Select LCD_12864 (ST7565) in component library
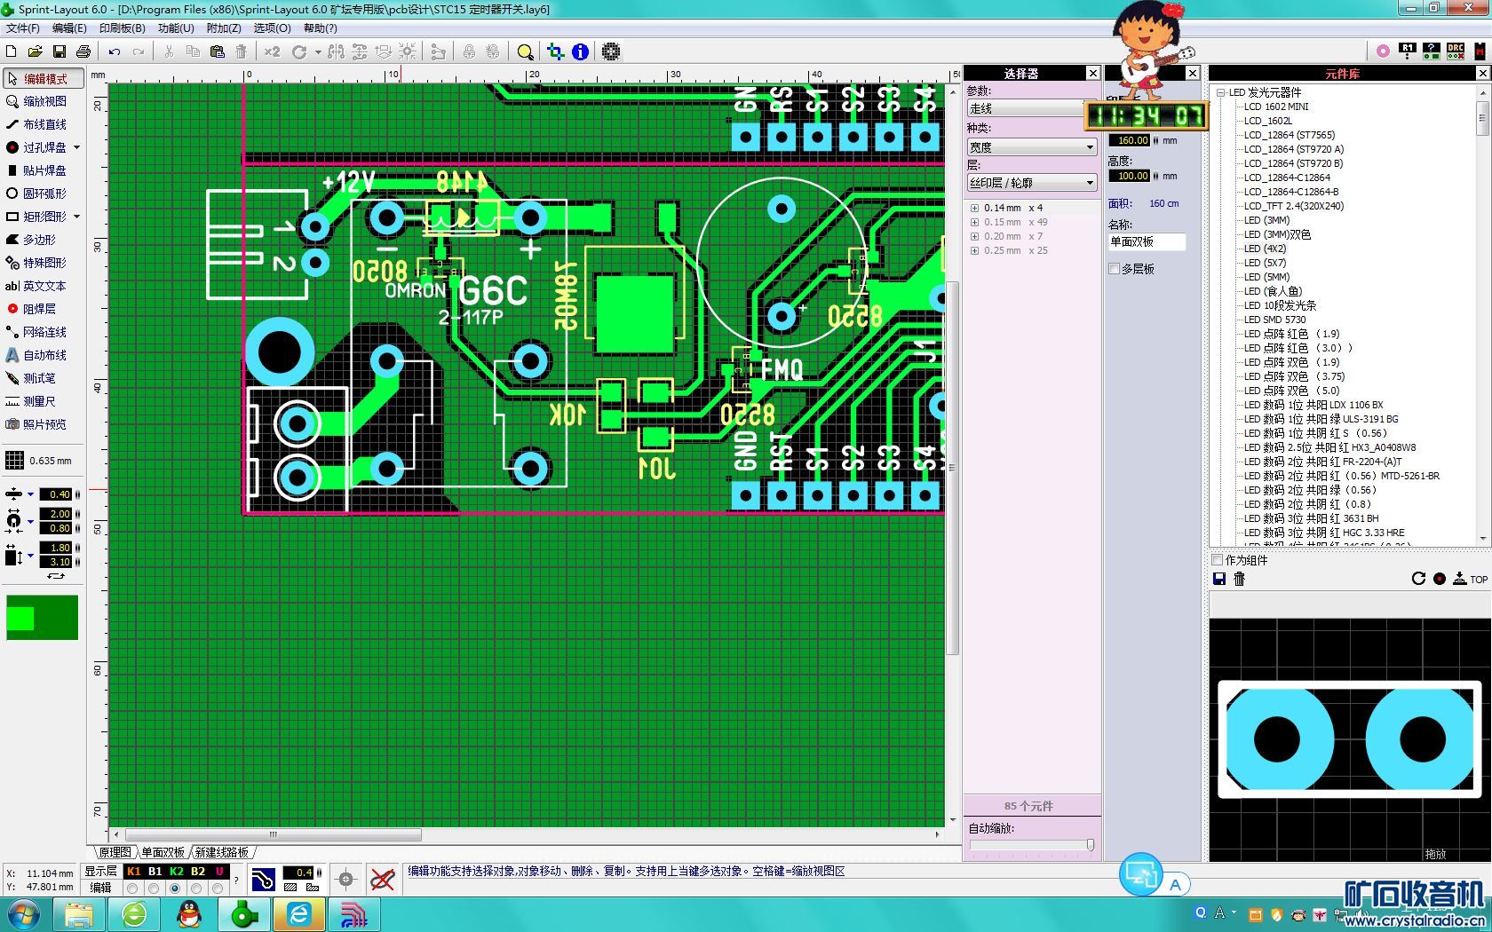1492x932 pixels. pos(1289,135)
